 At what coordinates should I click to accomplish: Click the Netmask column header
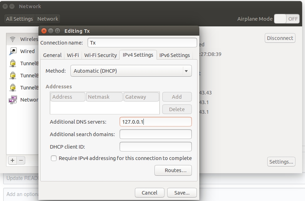pyautogui.click(x=104, y=97)
